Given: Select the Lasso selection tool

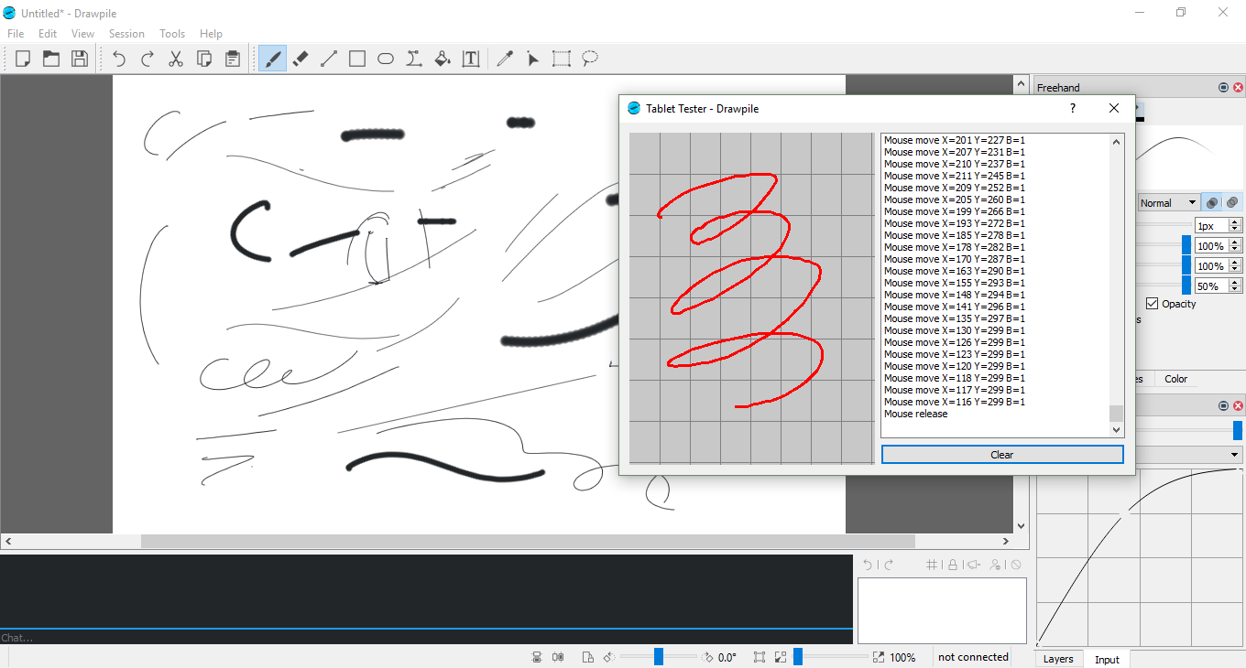Looking at the screenshot, I should click(x=589, y=58).
